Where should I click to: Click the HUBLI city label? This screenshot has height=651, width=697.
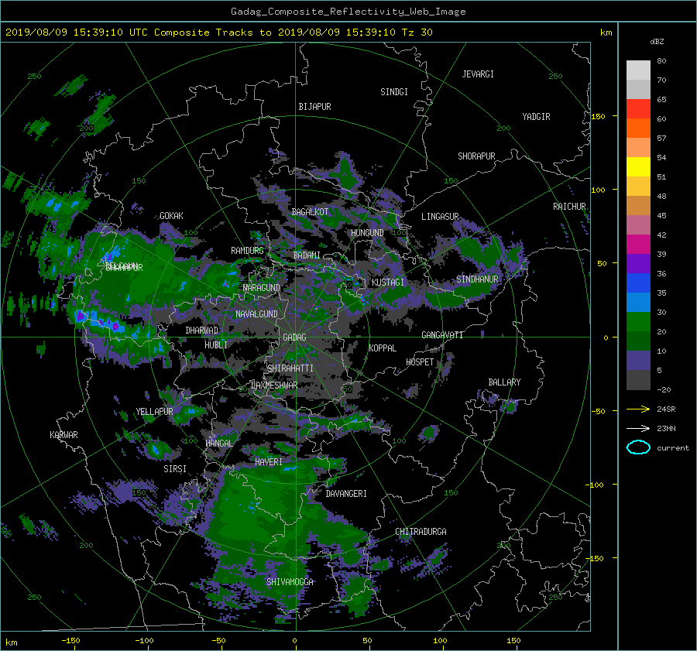[216, 344]
